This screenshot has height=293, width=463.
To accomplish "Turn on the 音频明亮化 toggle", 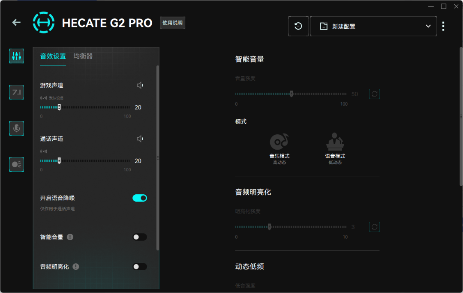I will [x=140, y=266].
